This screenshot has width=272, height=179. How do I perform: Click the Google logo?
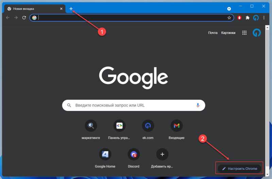[x=133, y=78]
